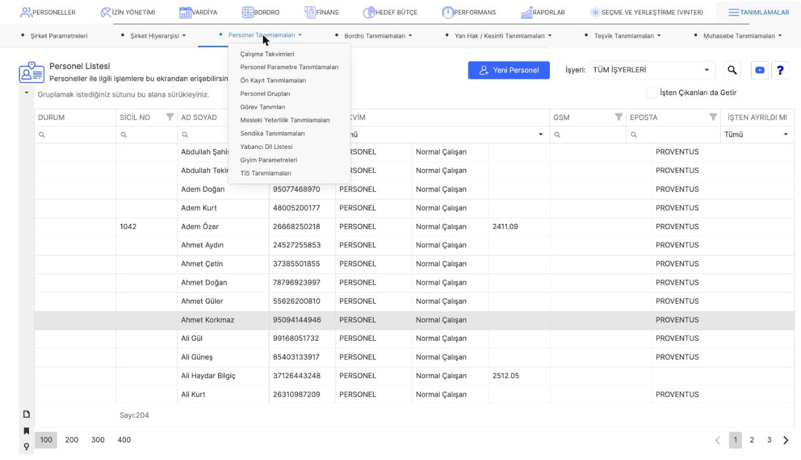Viewport: 801px width, 460px height.
Task: Choose Görev Tanımları in the dropdown menu
Action: click(x=263, y=107)
